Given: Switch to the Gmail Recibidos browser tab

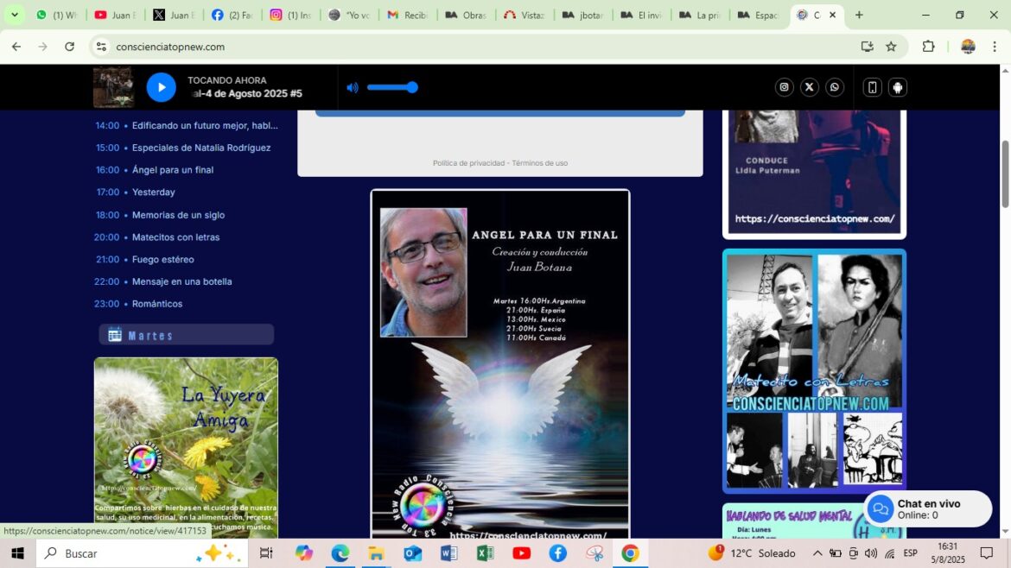Looking at the screenshot, I should (406, 15).
